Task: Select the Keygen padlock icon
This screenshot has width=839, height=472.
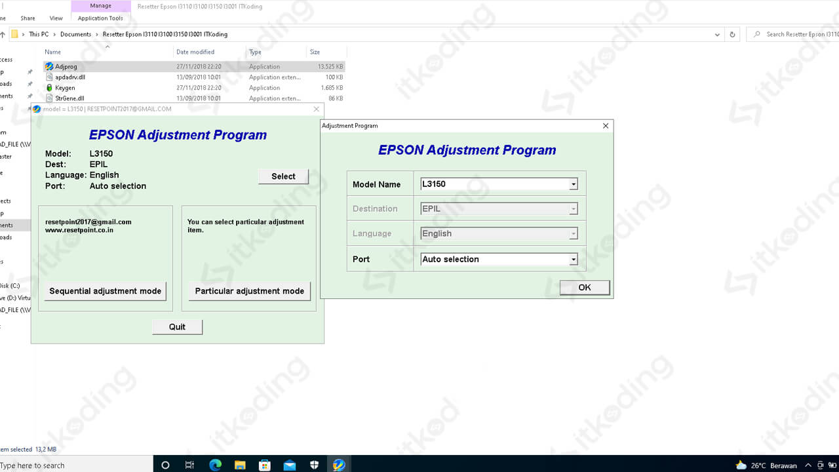Action: click(x=49, y=87)
